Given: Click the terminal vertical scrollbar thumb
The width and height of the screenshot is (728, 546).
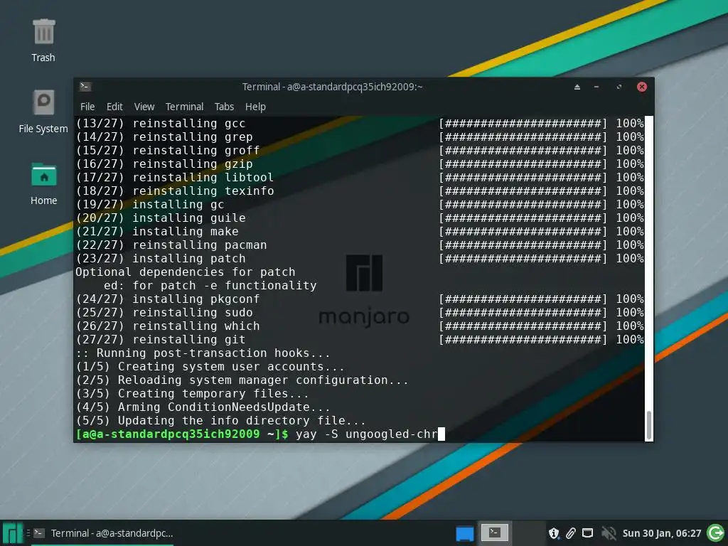Looking at the screenshot, I should coord(648,425).
